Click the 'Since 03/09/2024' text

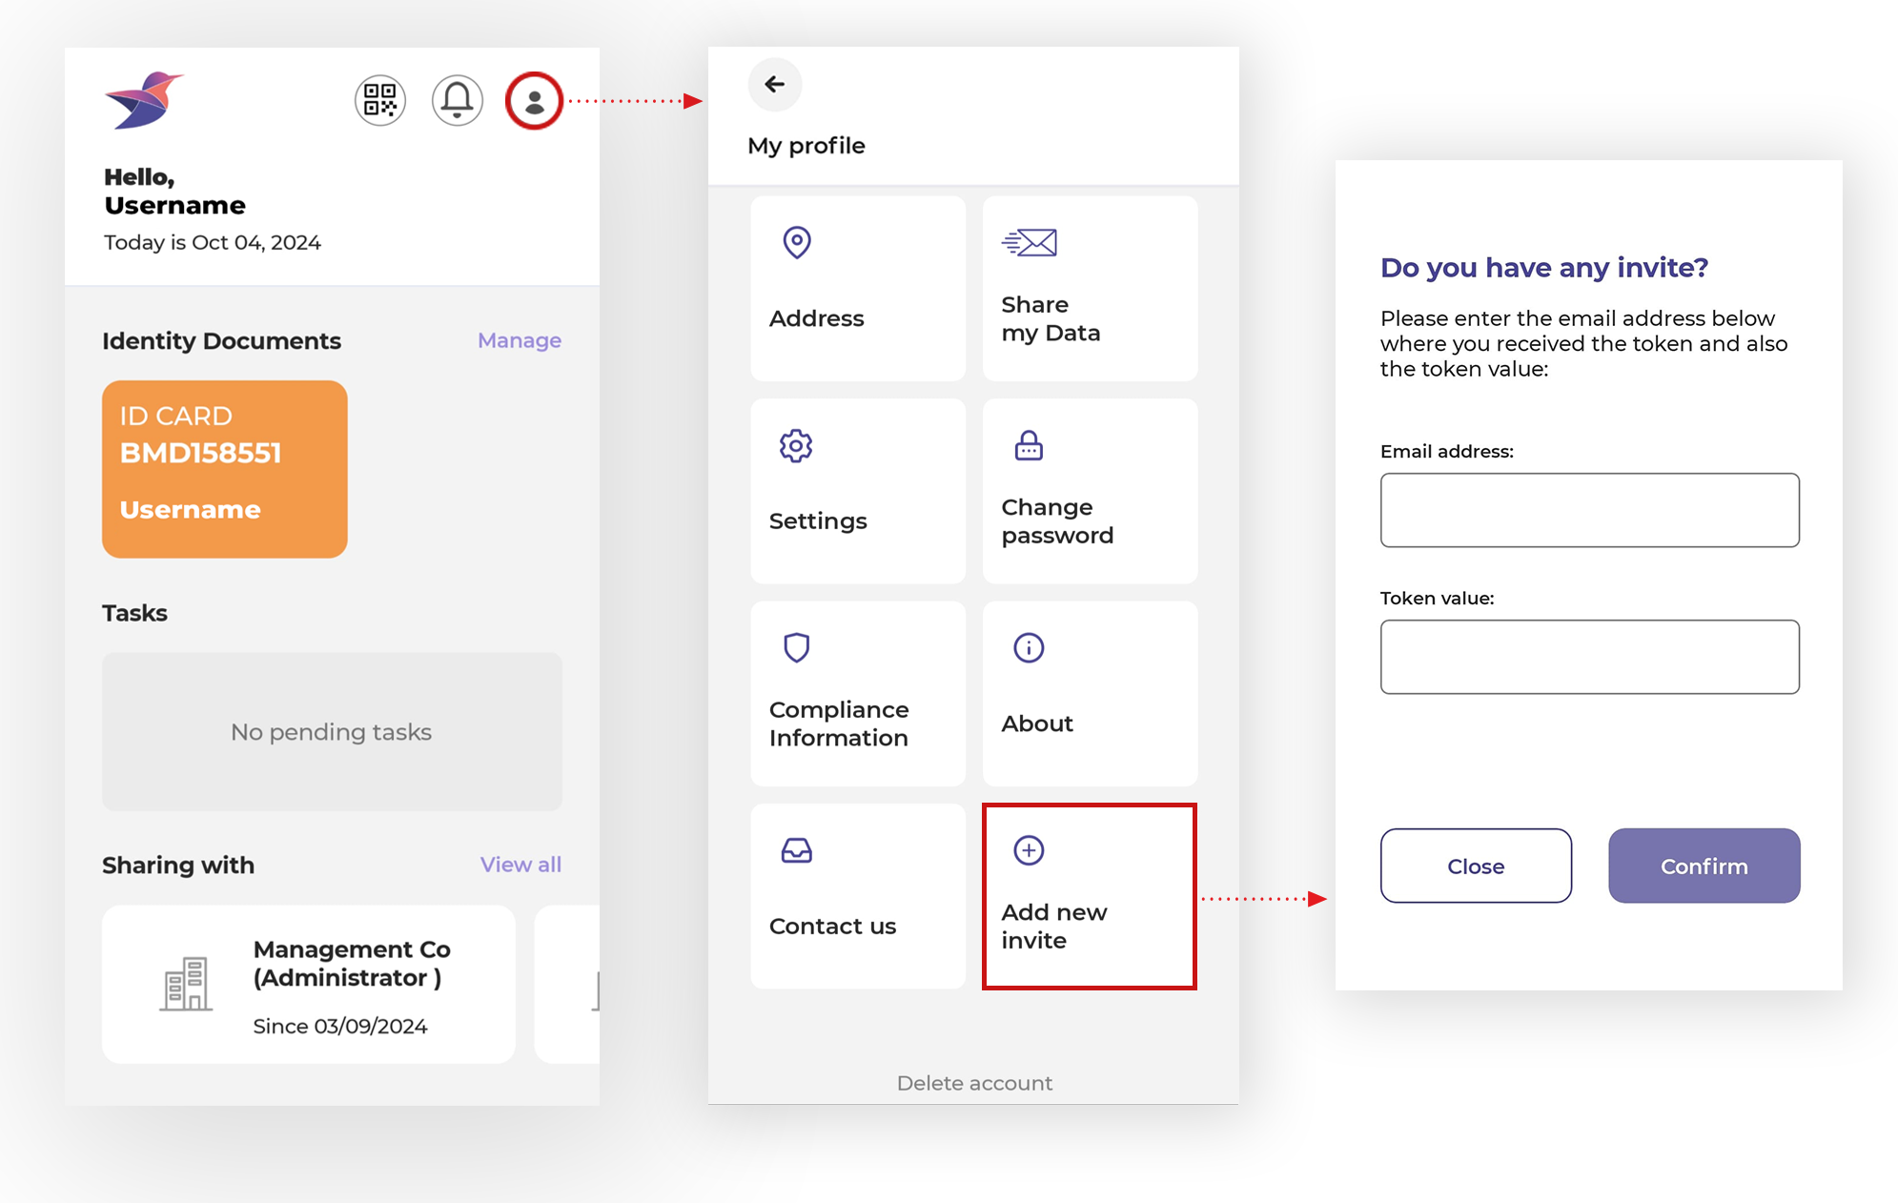click(x=340, y=1026)
